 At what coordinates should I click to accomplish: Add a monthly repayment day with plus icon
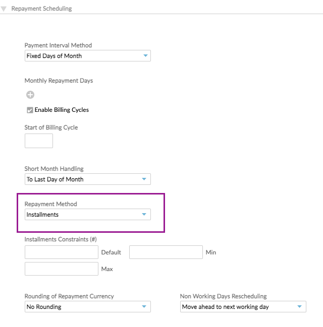click(30, 95)
